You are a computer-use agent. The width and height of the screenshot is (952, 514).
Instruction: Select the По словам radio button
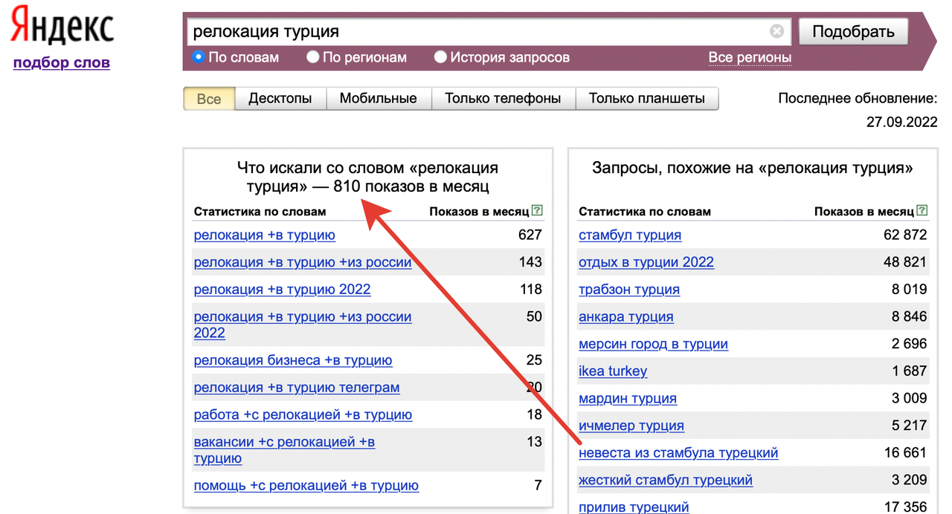(198, 56)
